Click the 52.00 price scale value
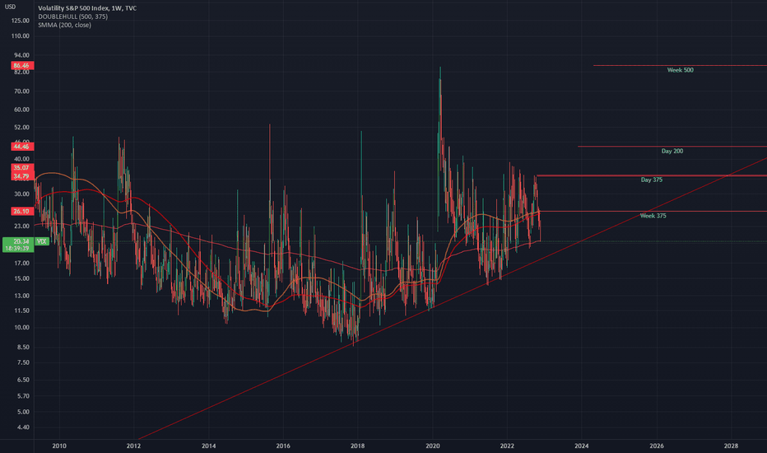This screenshot has width=767, height=453. [x=21, y=128]
